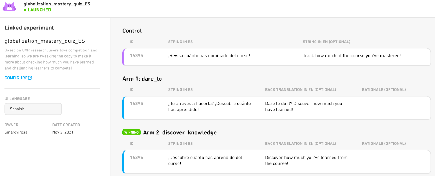Select the globalization_mastery_quiz_ES header title

pos(57,4)
